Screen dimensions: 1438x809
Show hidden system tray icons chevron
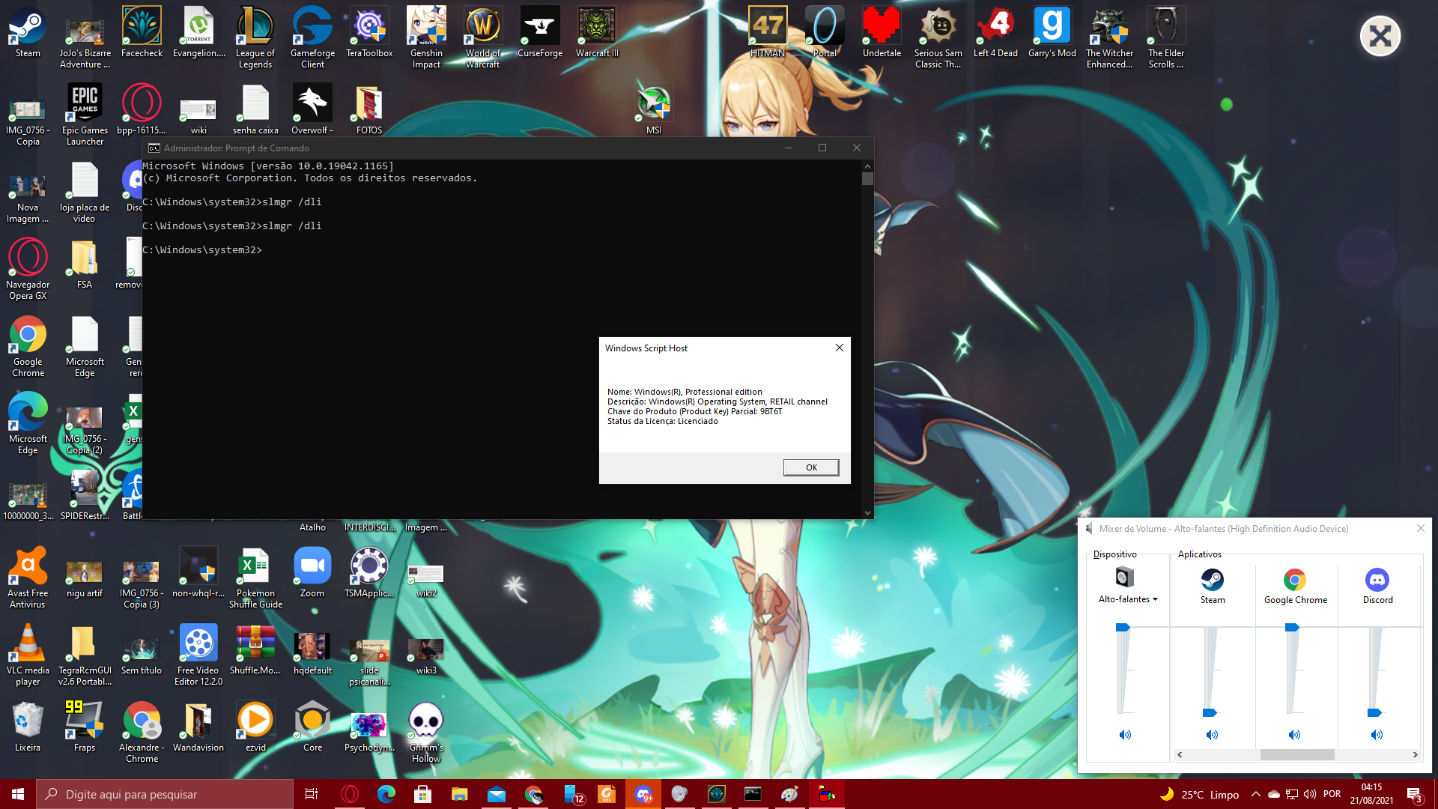1255,794
